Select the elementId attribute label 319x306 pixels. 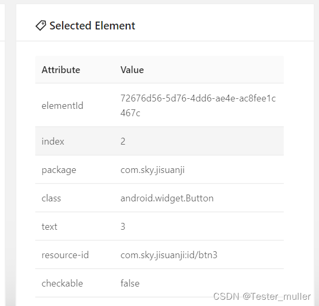point(62,106)
